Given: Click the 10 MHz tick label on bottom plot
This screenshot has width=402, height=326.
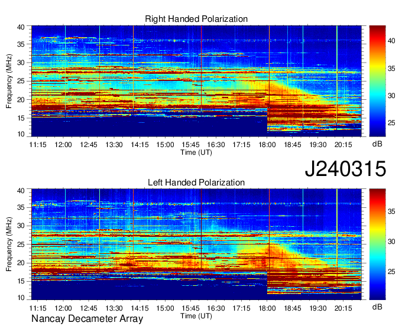Looking at the screenshot, I should click(21, 298).
